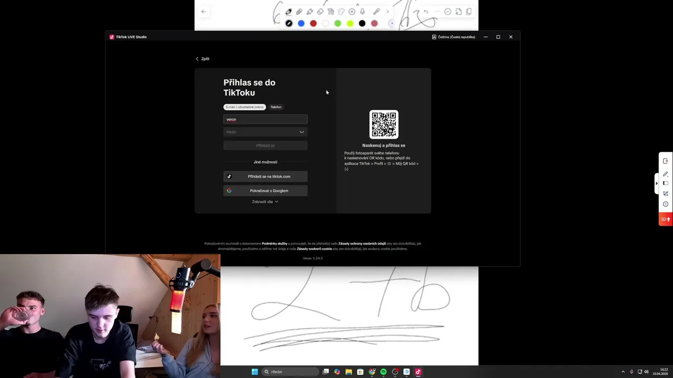Focus the Heslo password field
The height and width of the screenshot is (378, 673).
click(266, 132)
